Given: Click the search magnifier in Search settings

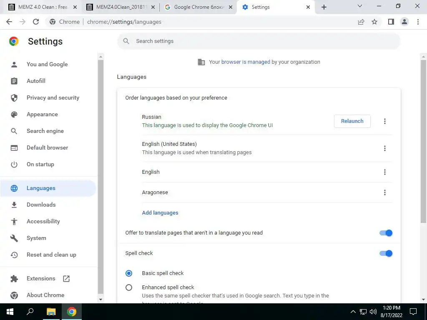Looking at the screenshot, I should tap(126, 41).
